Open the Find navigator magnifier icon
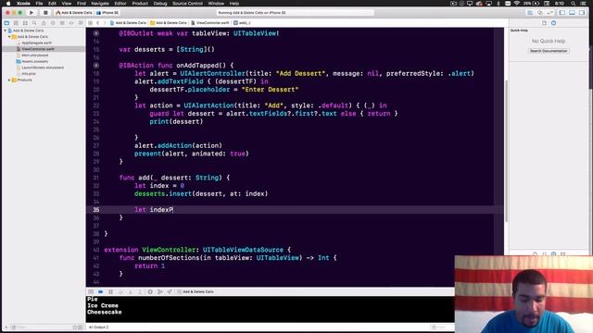 coord(34,23)
